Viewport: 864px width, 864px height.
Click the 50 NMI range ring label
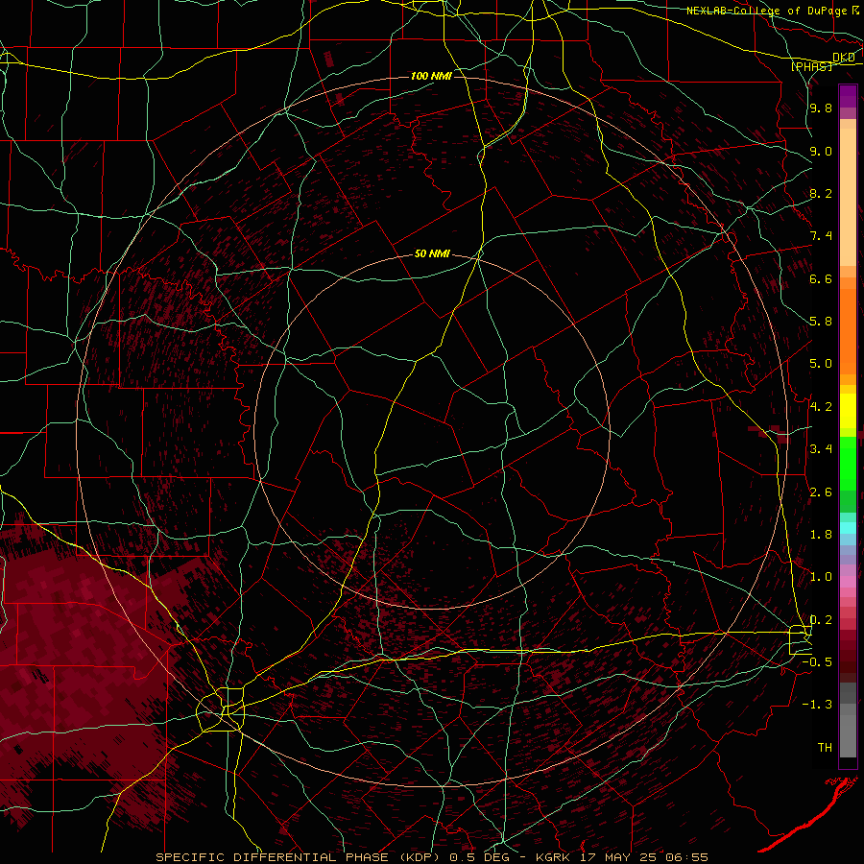432,253
